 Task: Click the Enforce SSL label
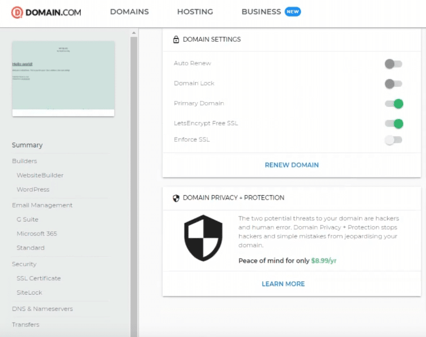pyautogui.click(x=192, y=139)
